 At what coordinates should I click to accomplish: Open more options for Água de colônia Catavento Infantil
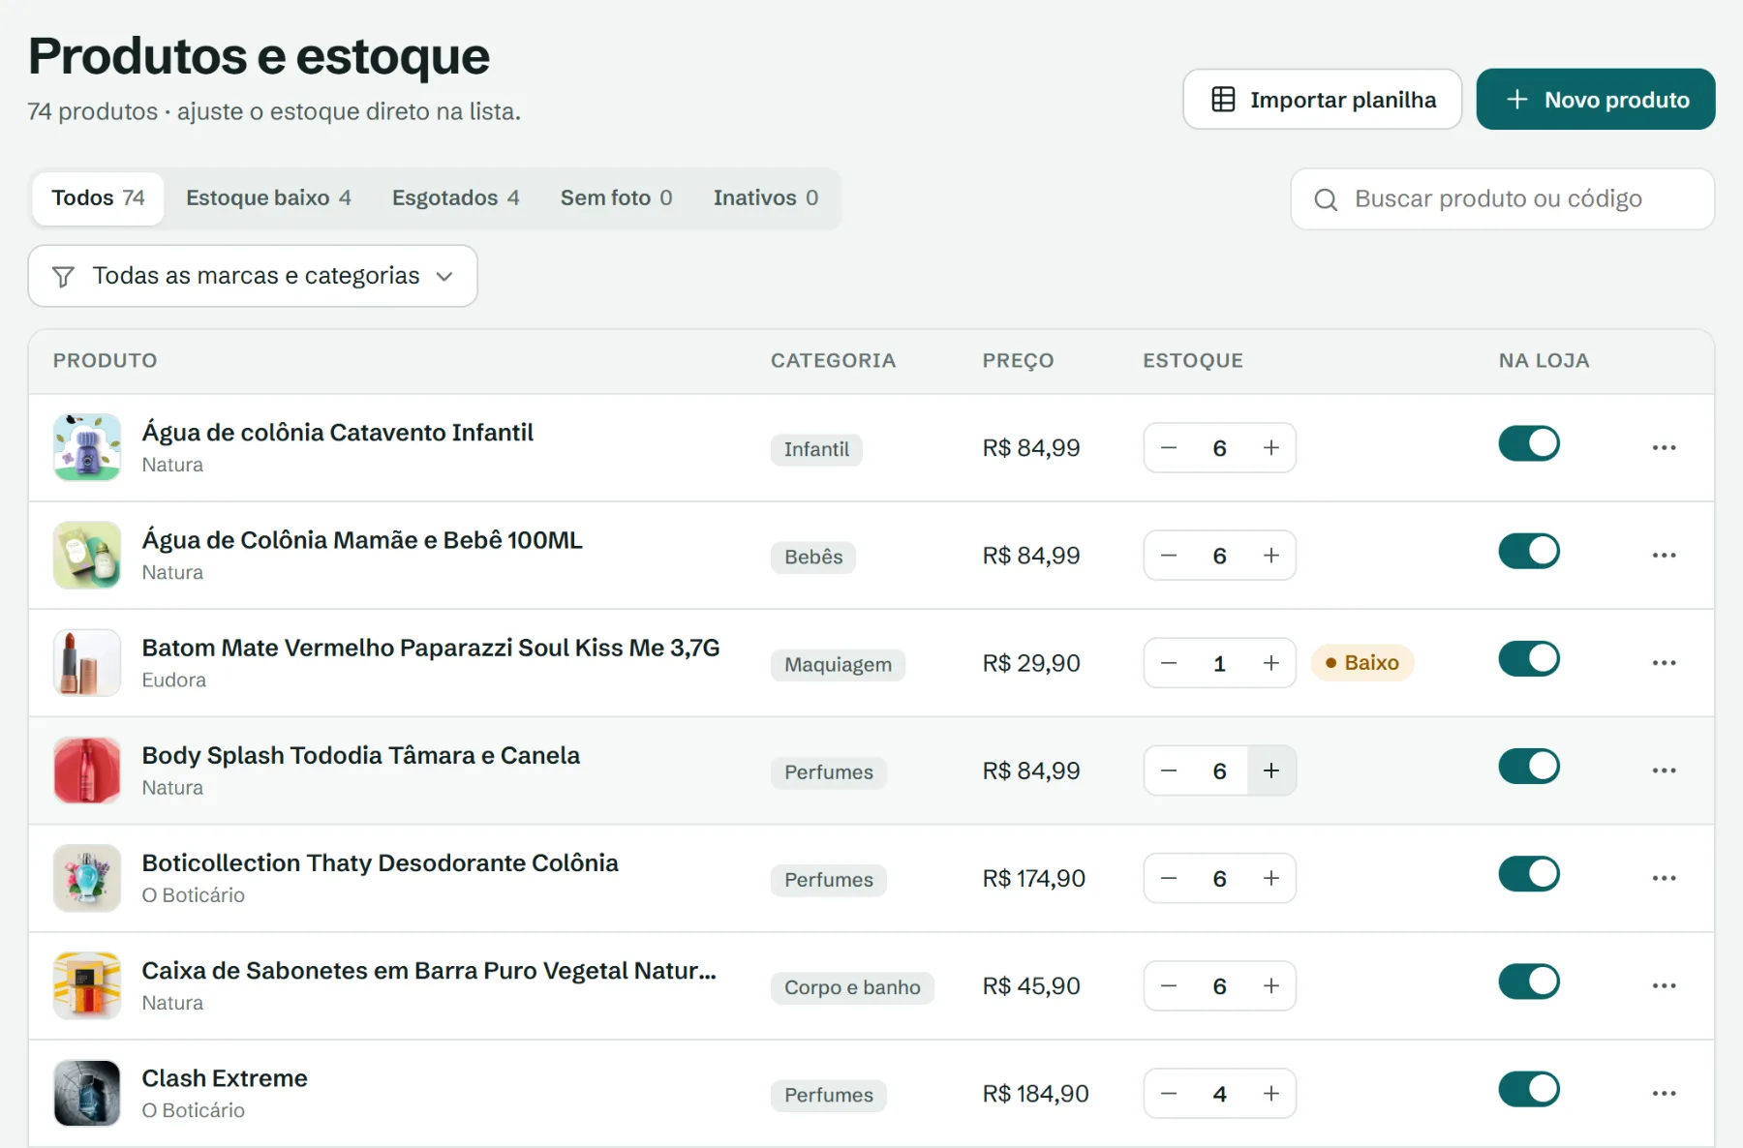1664,447
